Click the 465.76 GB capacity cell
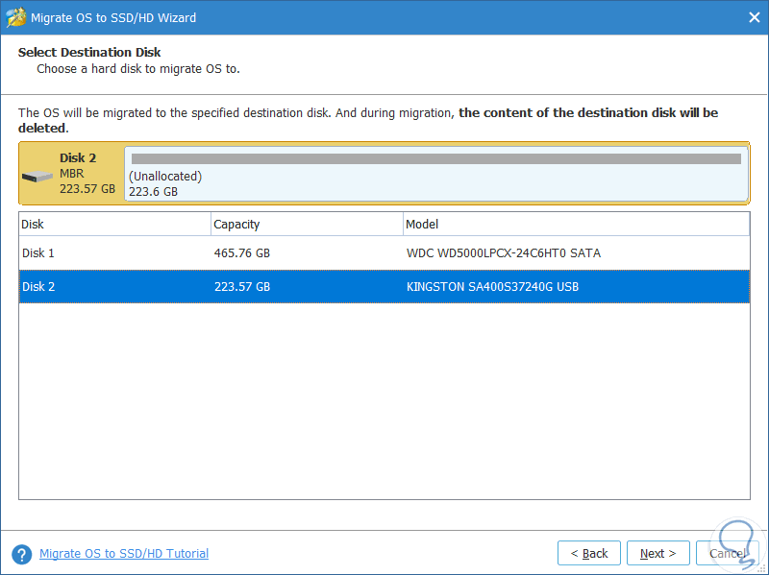The image size is (769, 575). coord(241,253)
